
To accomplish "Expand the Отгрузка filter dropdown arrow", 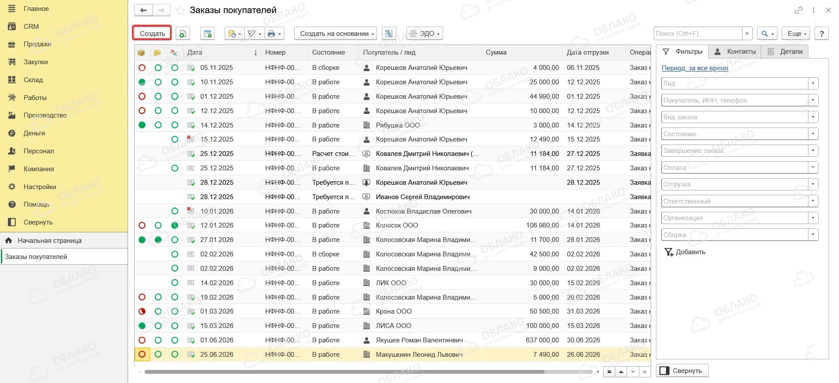I will 813,184.
